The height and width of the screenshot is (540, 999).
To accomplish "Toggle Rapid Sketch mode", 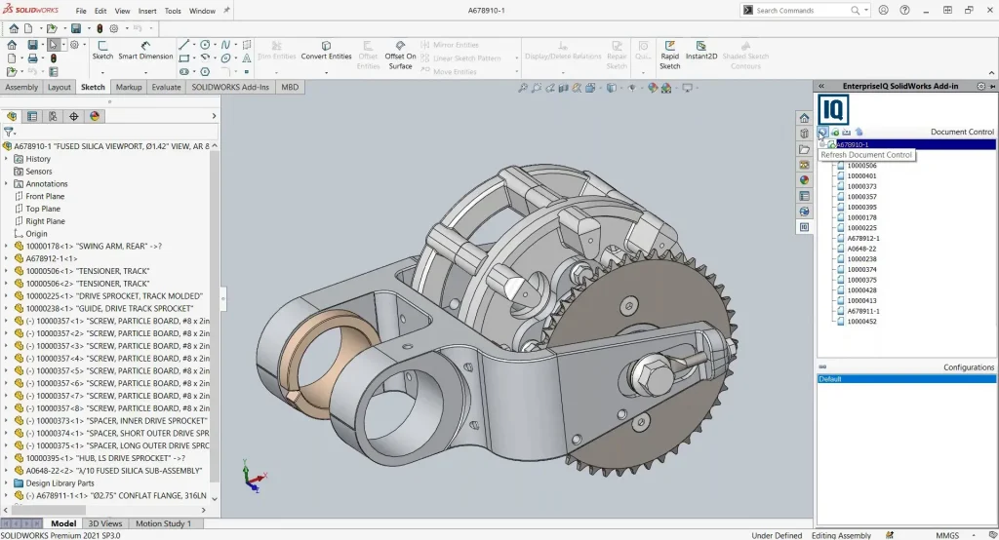I will pos(669,56).
